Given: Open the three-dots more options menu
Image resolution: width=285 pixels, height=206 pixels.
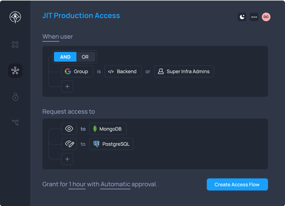Looking at the screenshot, I should 254,17.
